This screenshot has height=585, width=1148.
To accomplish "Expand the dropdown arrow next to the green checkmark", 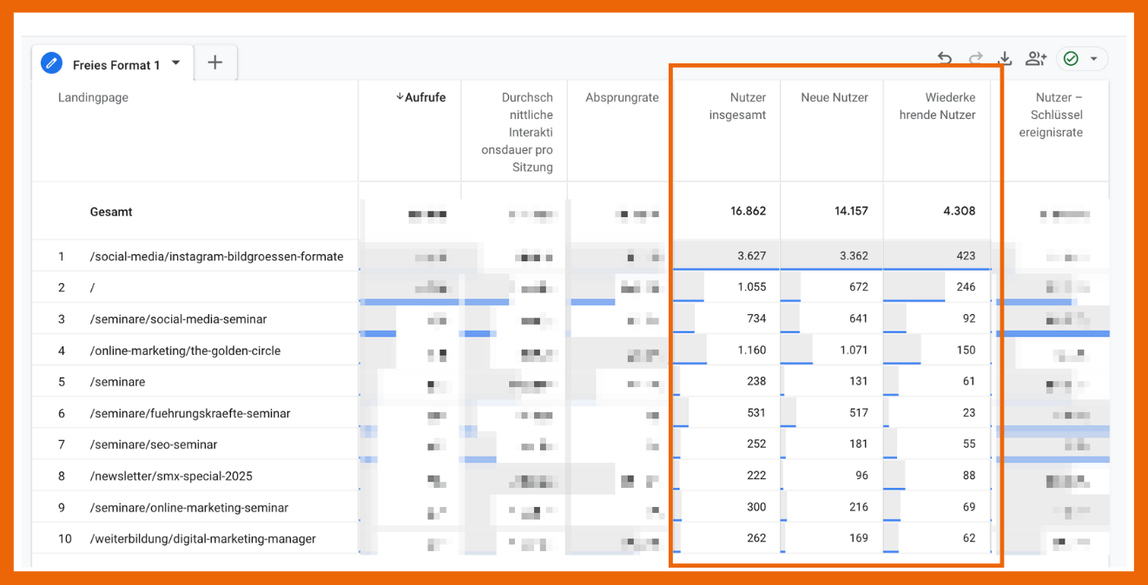I will click(1093, 59).
